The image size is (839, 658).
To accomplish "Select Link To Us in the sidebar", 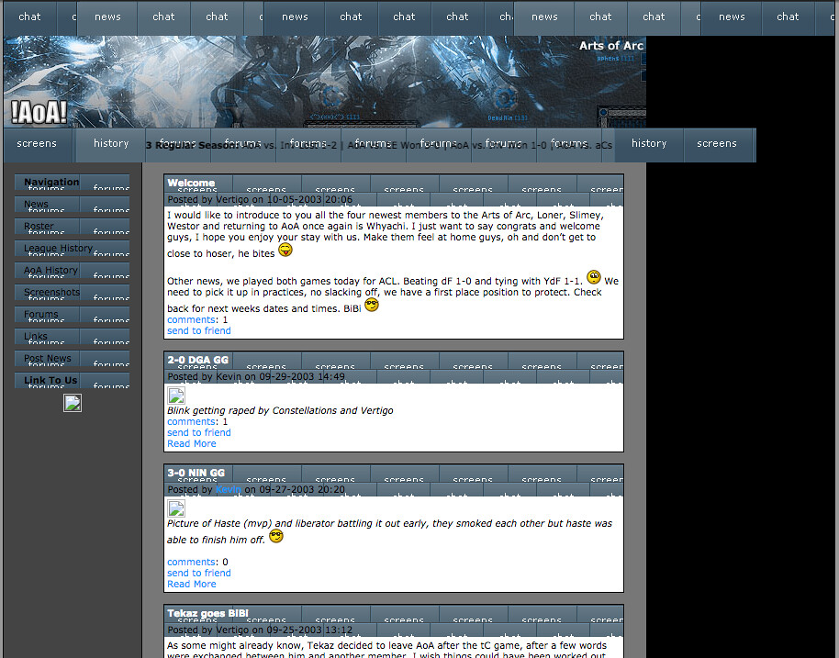I will tap(50, 380).
